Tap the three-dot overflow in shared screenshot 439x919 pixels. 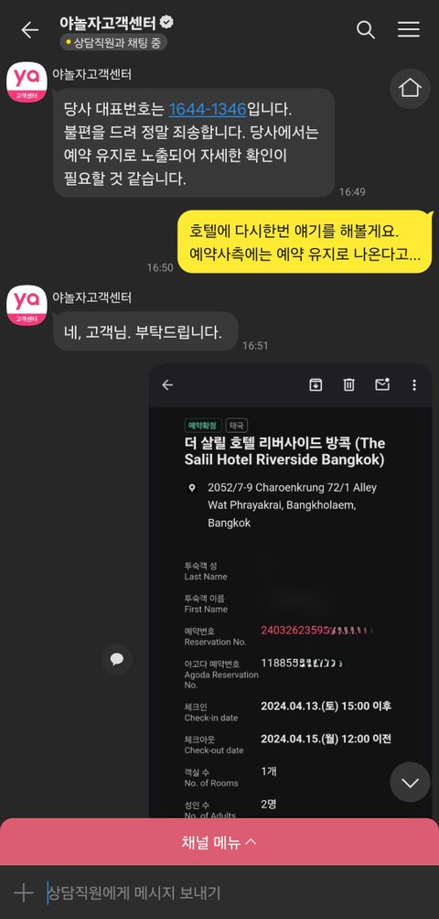[414, 385]
